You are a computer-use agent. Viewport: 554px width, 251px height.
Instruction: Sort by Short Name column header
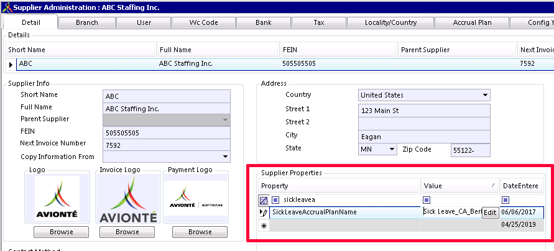coord(81,50)
